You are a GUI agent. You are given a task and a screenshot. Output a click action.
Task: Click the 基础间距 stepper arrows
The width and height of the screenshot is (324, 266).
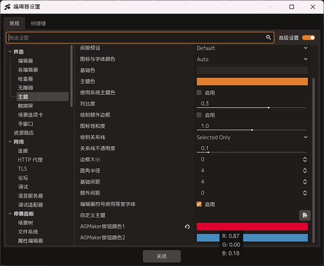point(305,182)
